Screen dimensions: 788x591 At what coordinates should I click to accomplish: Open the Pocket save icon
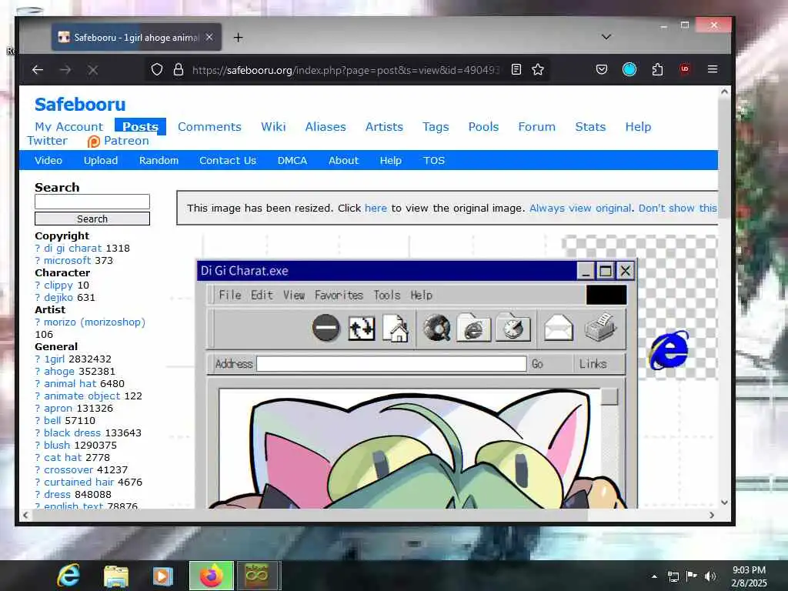coord(602,69)
